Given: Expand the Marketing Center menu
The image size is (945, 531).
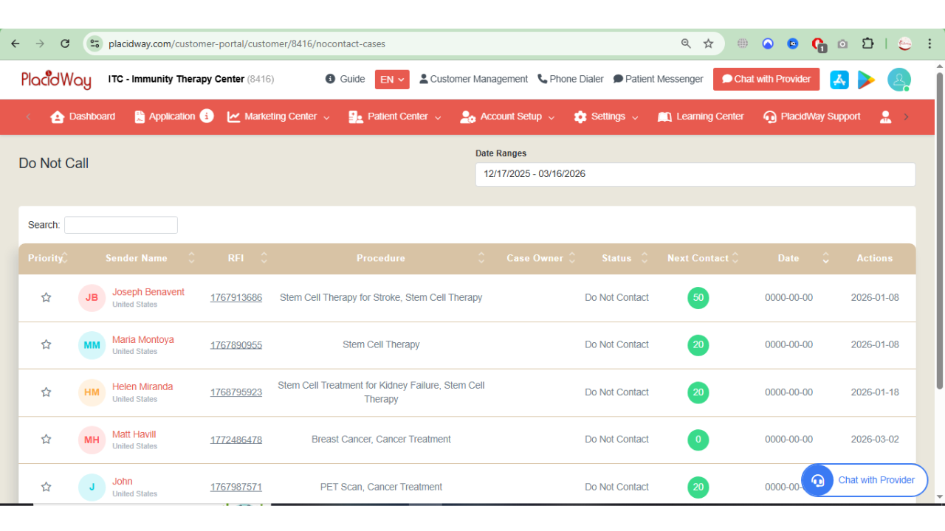Looking at the screenshot, I should (278, 117).
